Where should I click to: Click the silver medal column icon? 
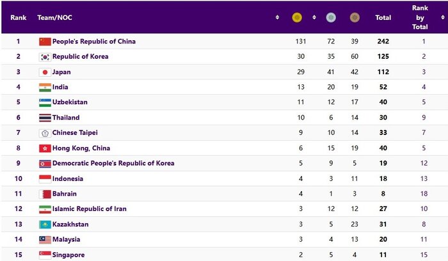331,18
